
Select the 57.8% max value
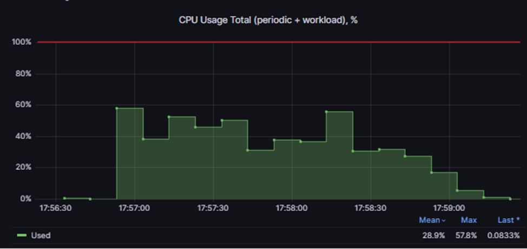point(466,235)
